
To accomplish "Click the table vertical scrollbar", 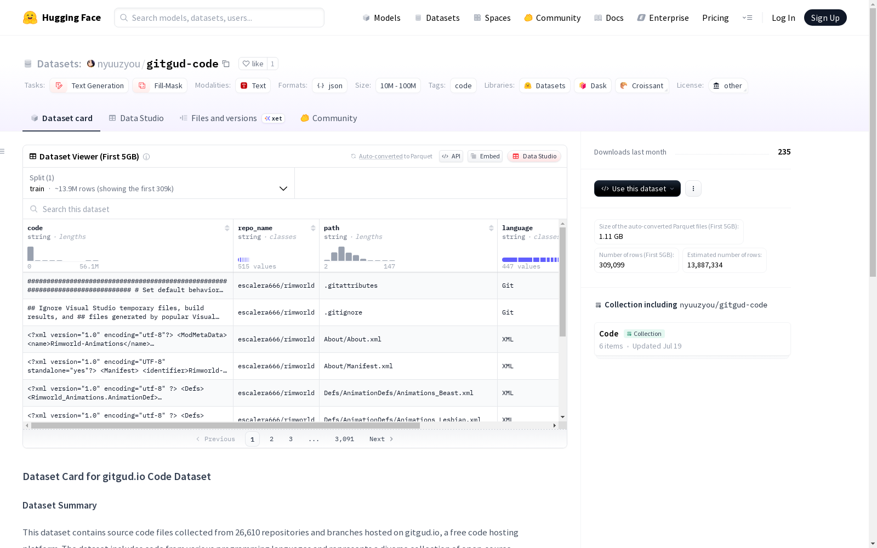I will (562, 282).
